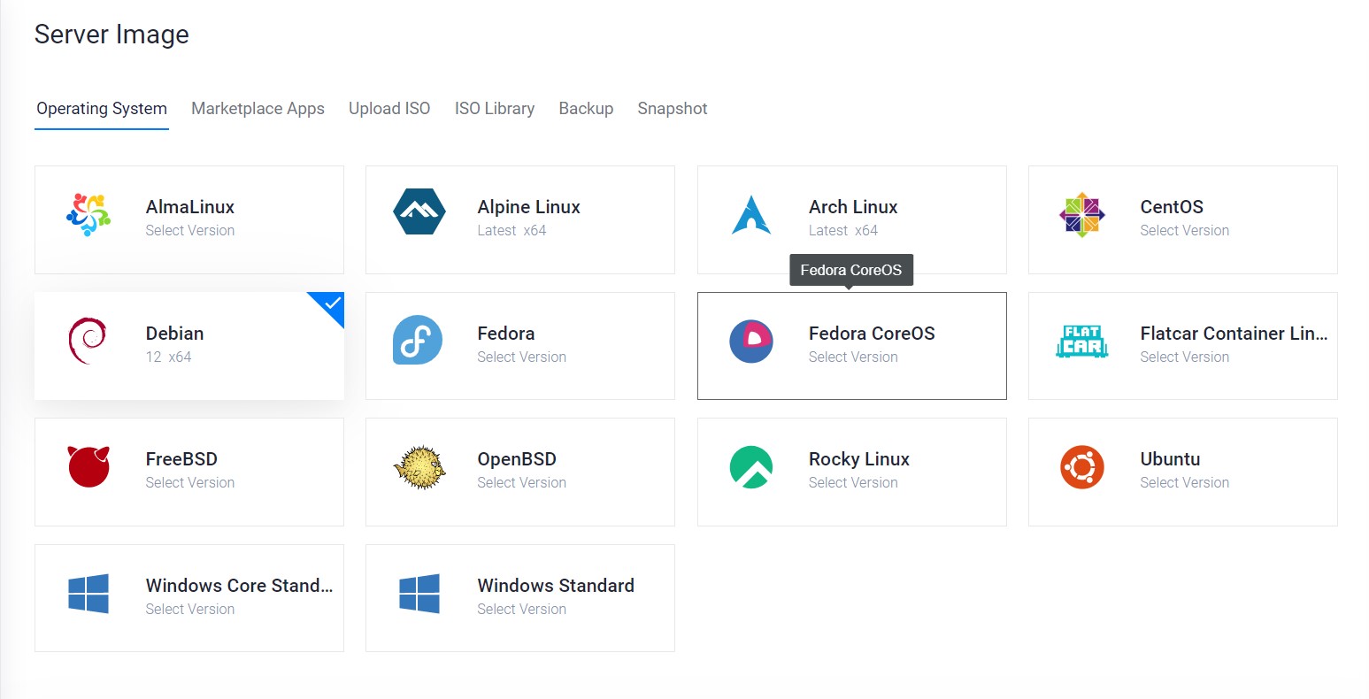Open Fedora CoreOS Select Version dropdown
The image size is (1369, 699).
click(853, 357)
